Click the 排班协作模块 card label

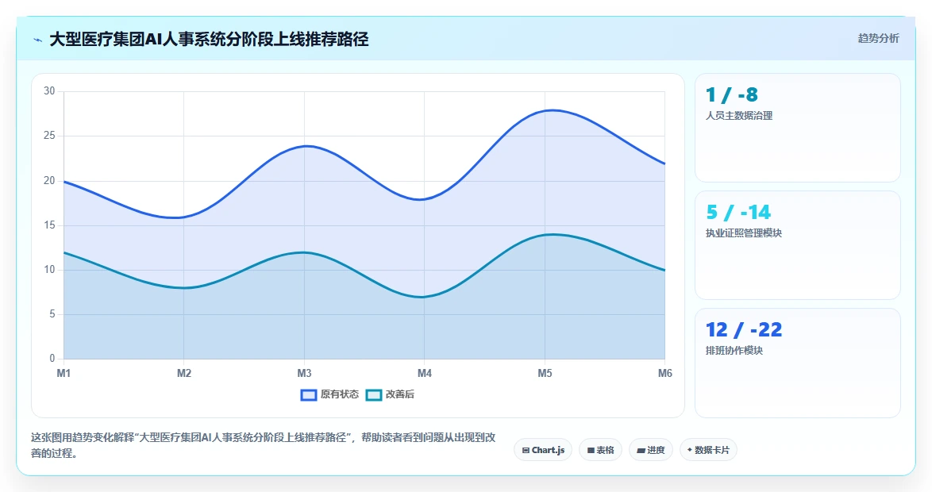734,351
